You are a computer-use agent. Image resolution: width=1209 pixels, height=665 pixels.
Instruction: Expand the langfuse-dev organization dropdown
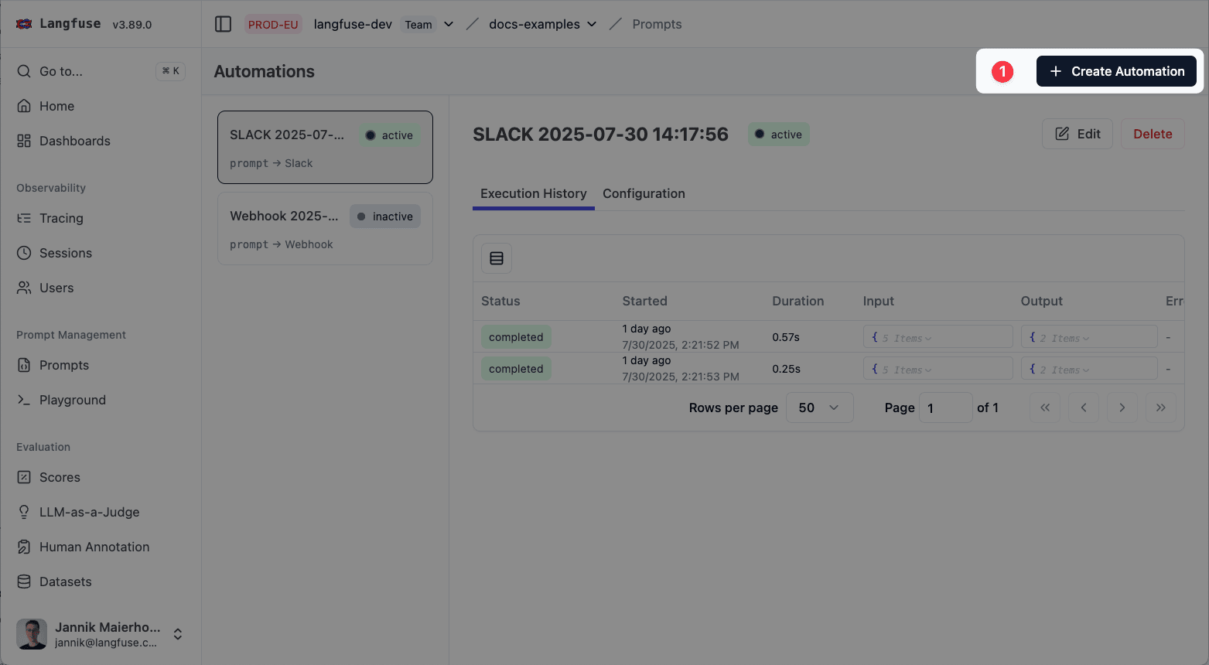click(x=449, y=24)
